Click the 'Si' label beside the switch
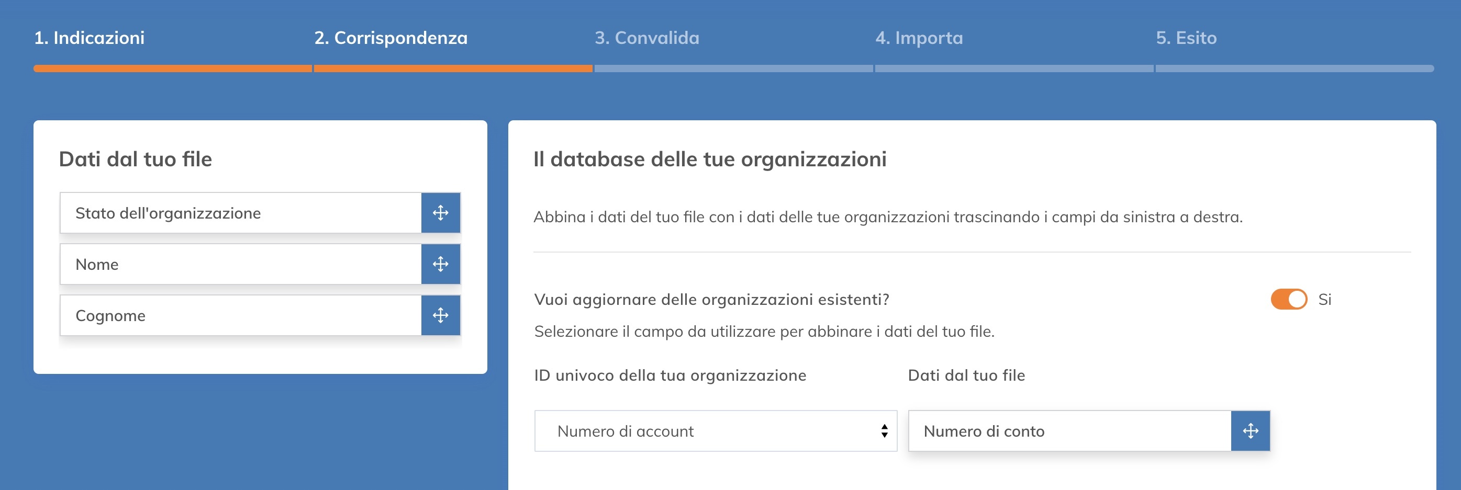1461x490 pixels. click(x=1324, y=299)
